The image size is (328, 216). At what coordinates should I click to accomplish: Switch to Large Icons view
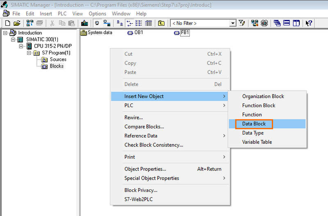120,23
